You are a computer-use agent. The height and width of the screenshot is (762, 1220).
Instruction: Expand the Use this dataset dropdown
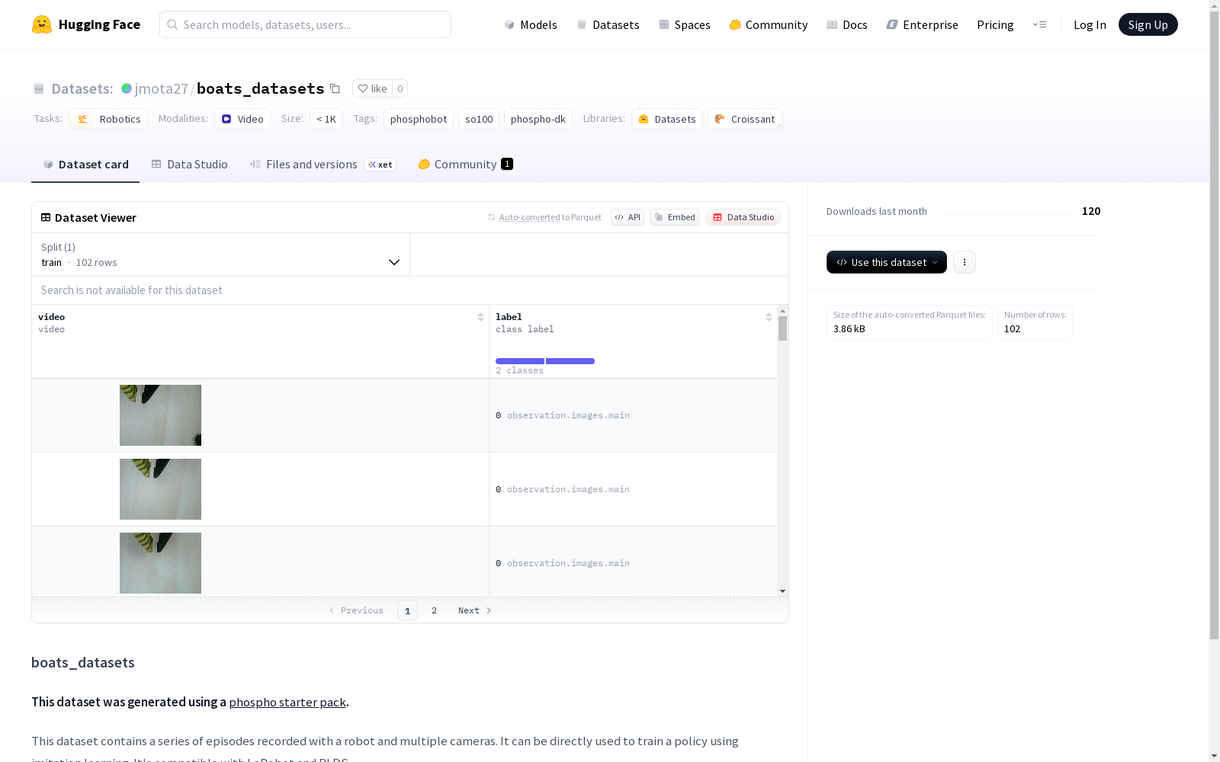coord(887,262)
